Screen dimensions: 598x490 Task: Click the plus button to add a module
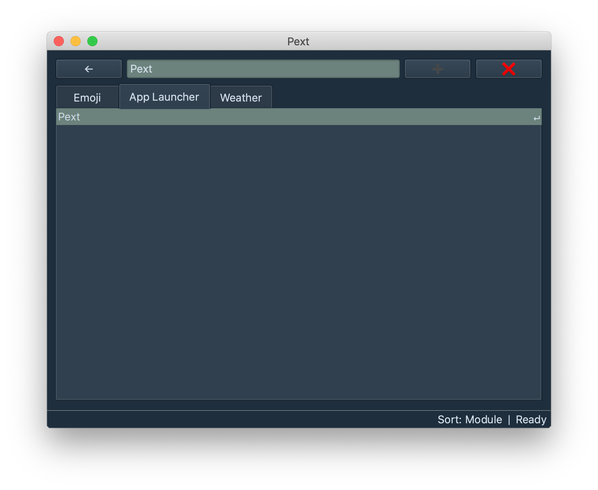click(x=437, y=69)
